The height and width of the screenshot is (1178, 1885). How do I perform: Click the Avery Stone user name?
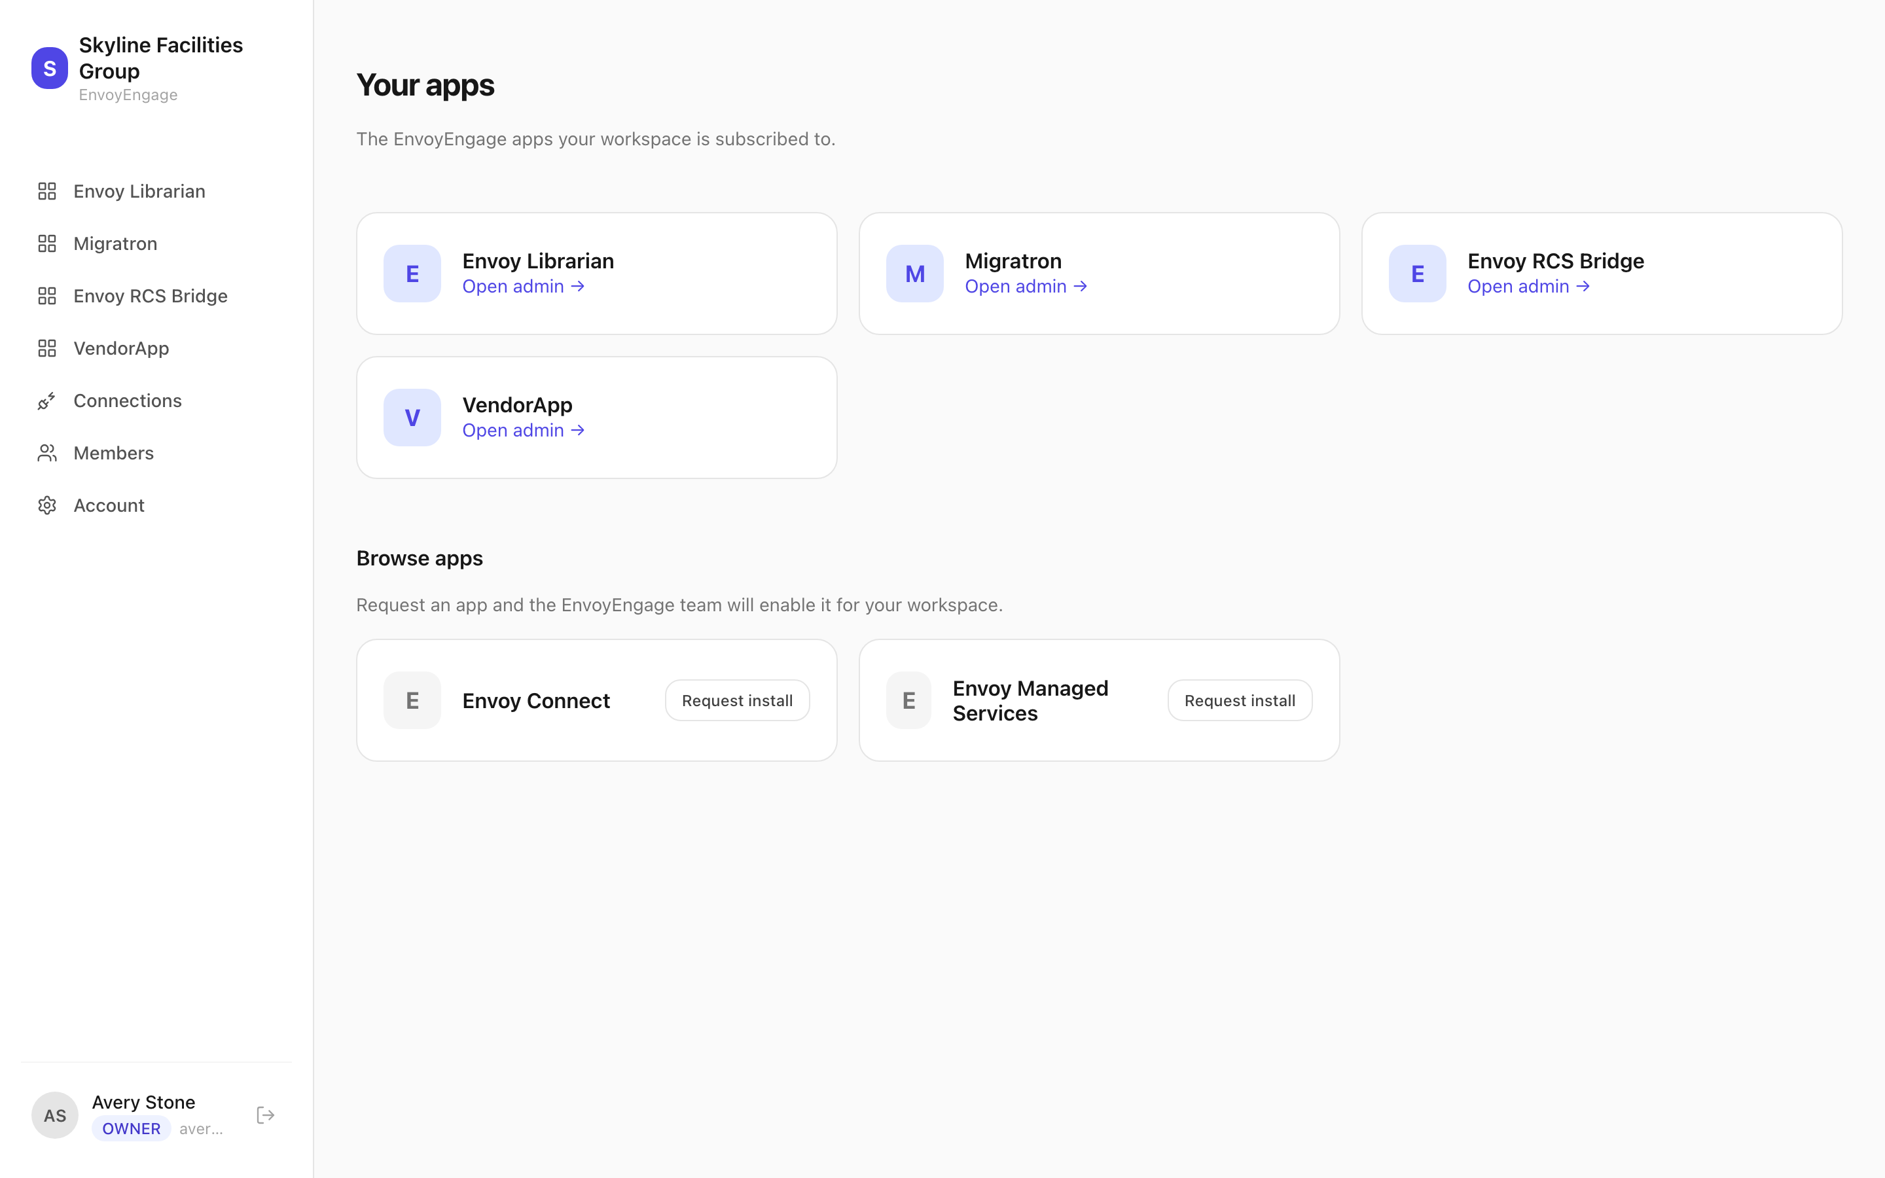(143, 1101)
